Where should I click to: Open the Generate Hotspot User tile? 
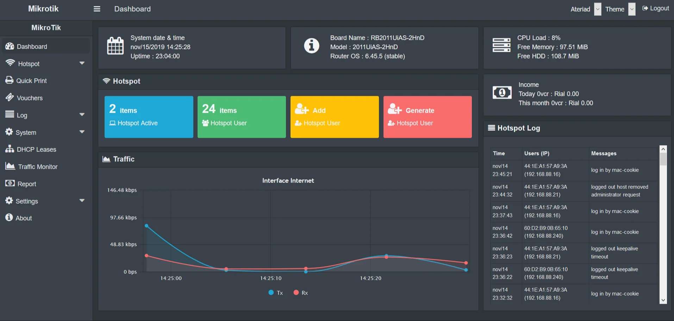tap(428, 117)
